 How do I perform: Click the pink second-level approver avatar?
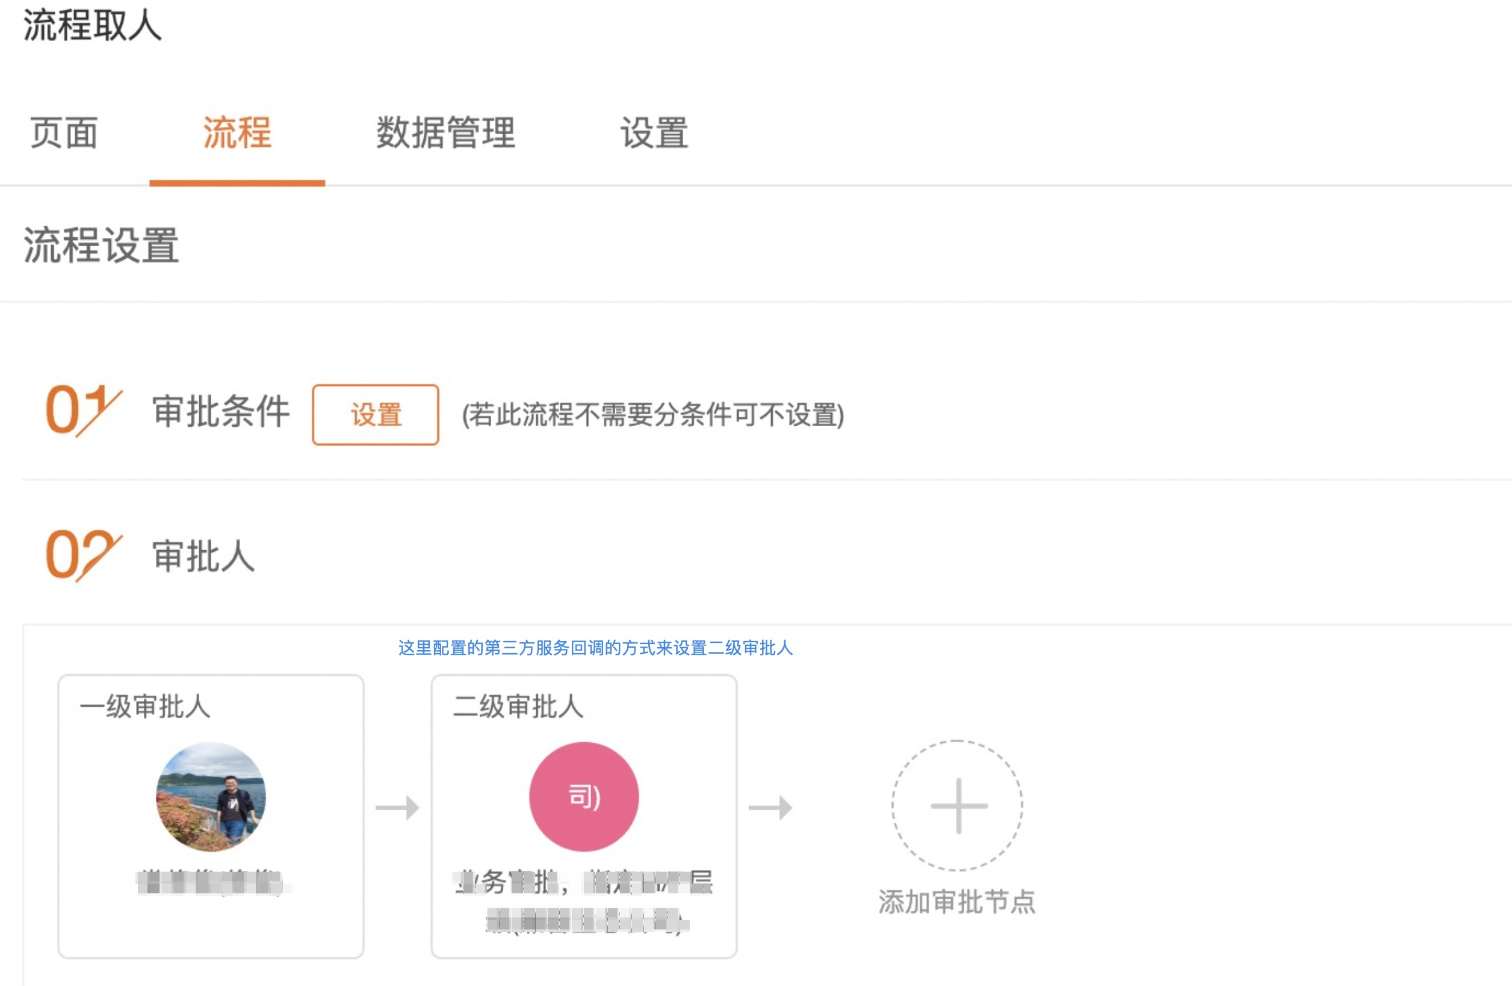pos(584,796)
